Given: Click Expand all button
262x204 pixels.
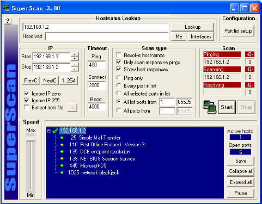Looking at the screenshot, I should pos(241,182).
